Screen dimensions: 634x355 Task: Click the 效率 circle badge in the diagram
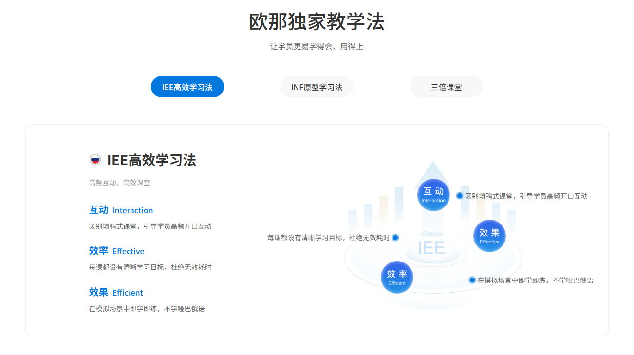(397, 277)
